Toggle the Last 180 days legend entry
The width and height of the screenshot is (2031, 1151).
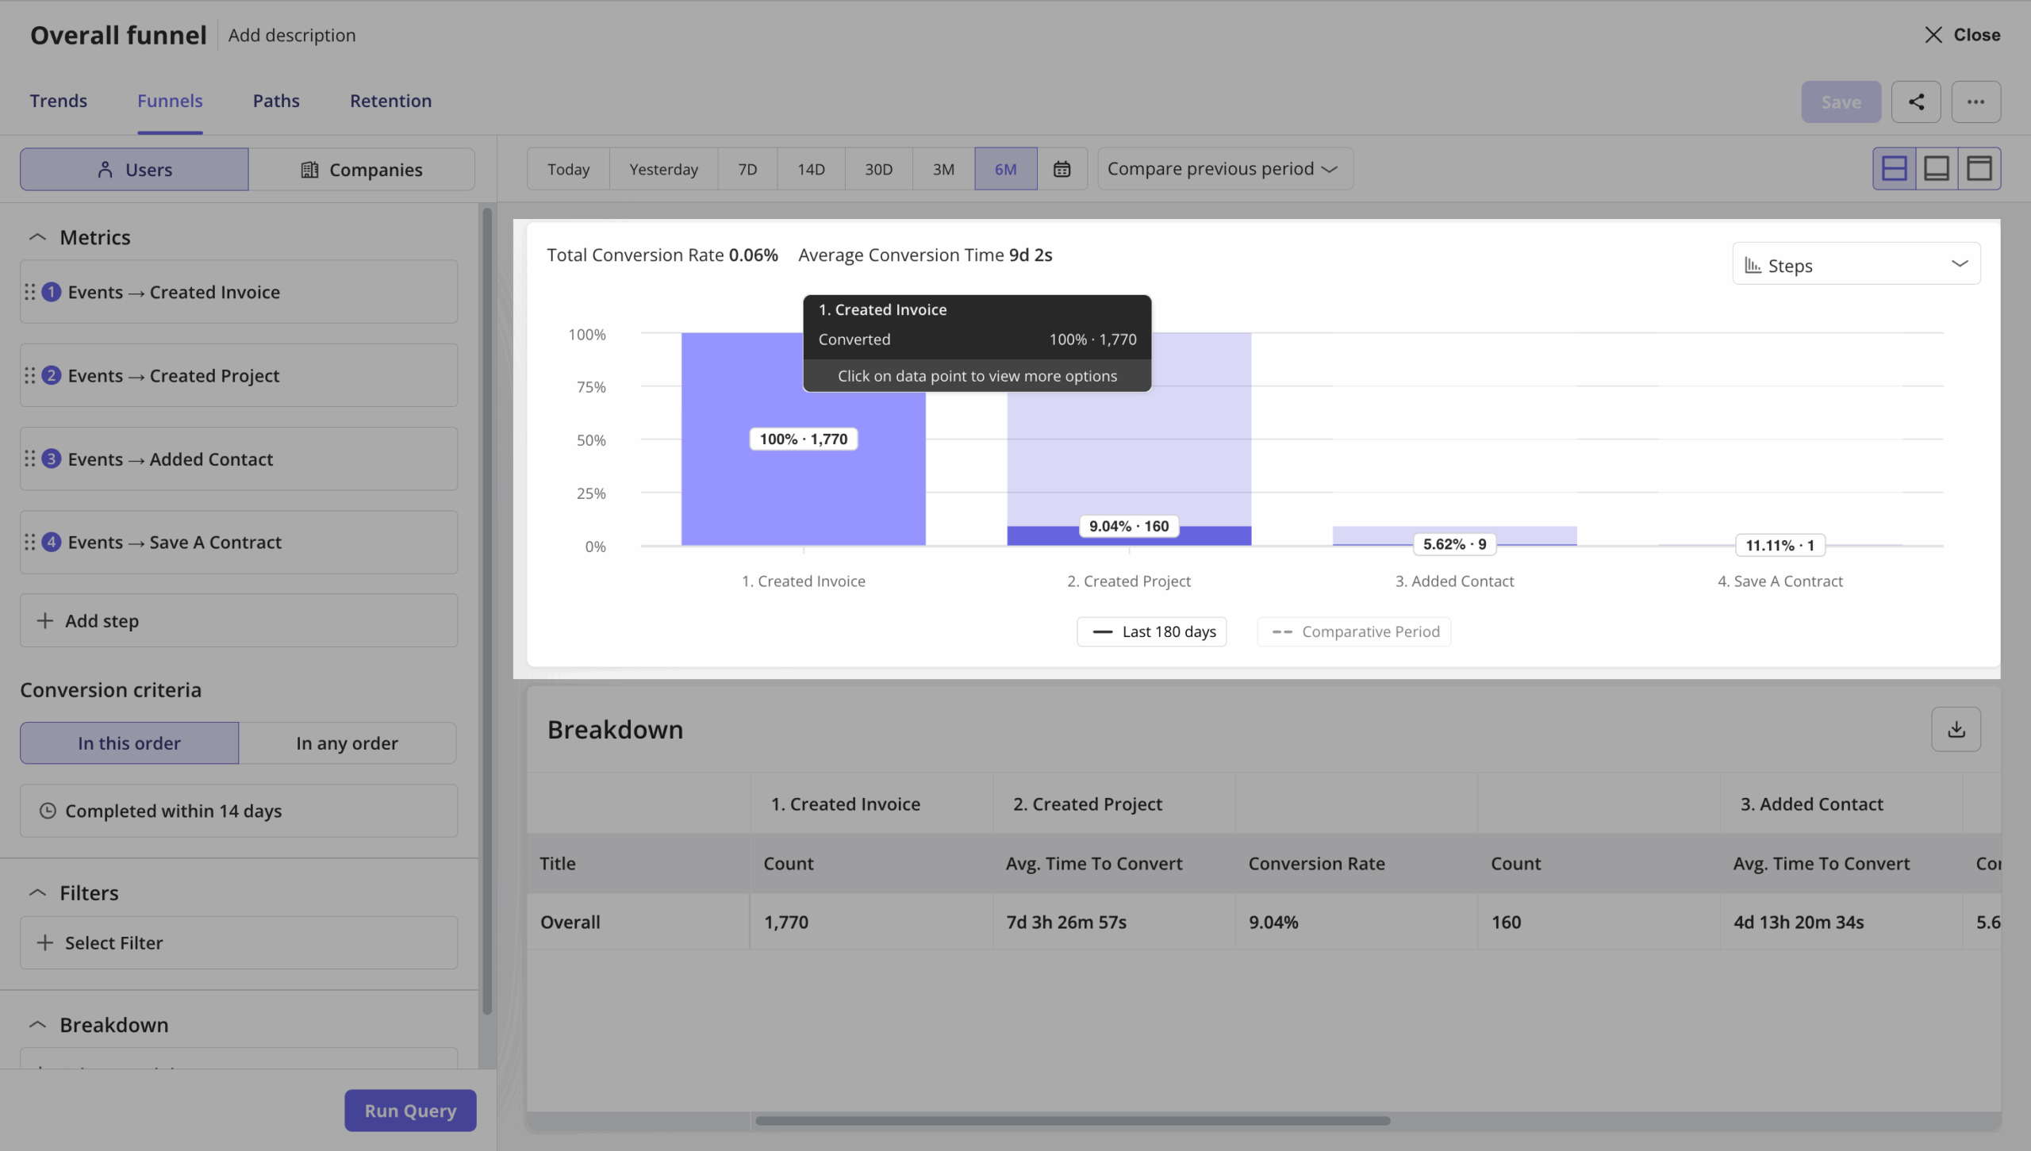point(1151,631)
